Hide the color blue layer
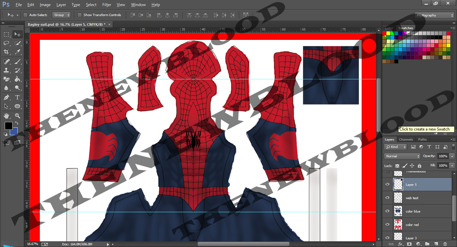The width and height of the screenshot is (457, 247). point(387,211)
